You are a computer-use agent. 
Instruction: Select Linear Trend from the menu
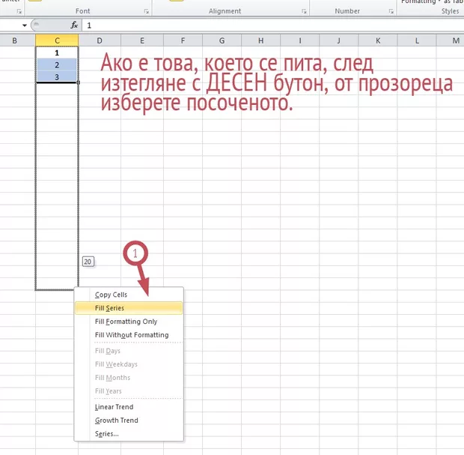114,407
